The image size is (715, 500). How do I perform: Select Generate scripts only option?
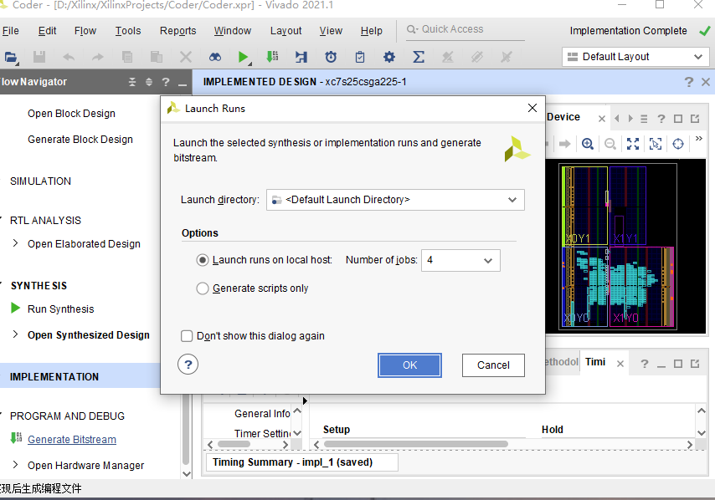point(203,288)
